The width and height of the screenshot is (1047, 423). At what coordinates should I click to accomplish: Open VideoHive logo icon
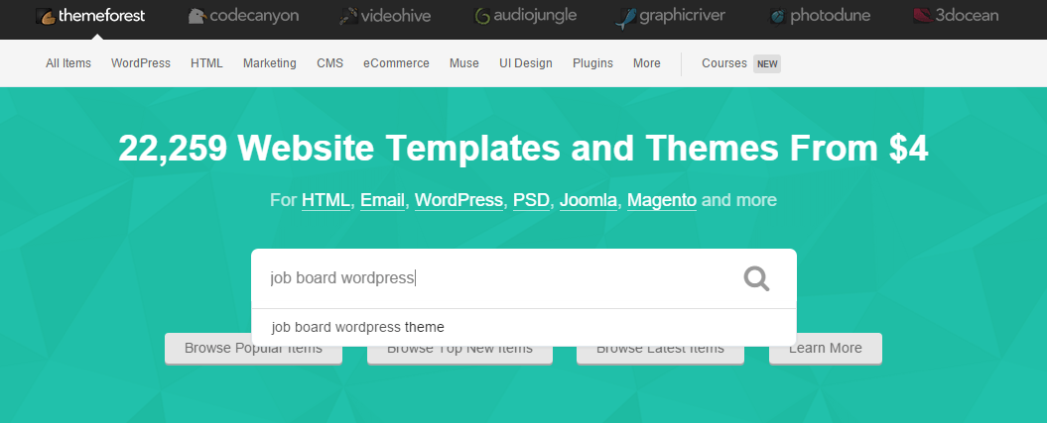pyautogui.click(x=348, y=16)
